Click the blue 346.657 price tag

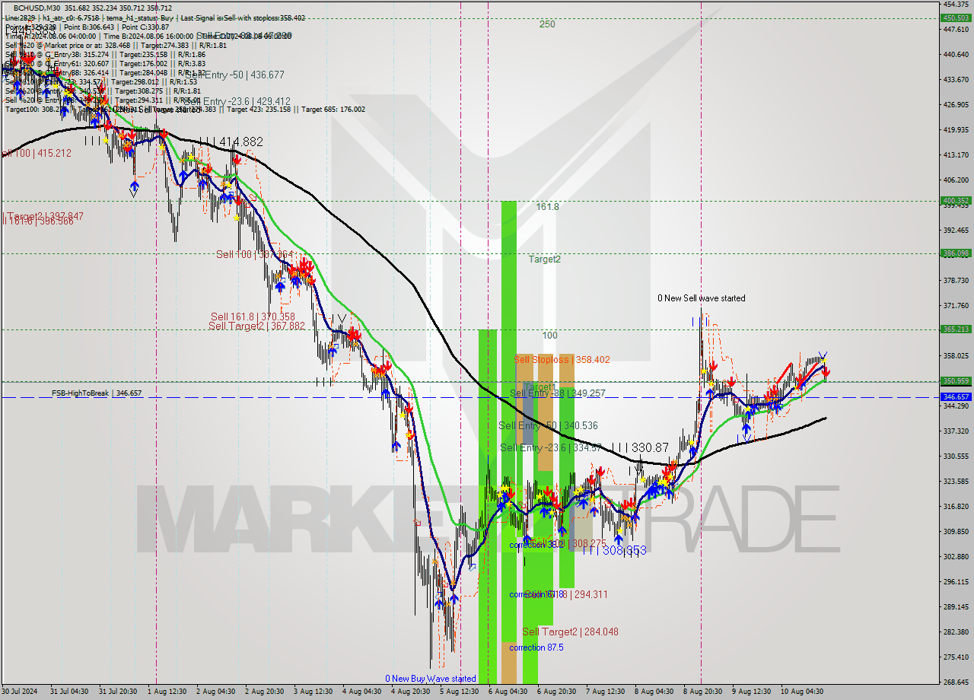coord(956,397)
